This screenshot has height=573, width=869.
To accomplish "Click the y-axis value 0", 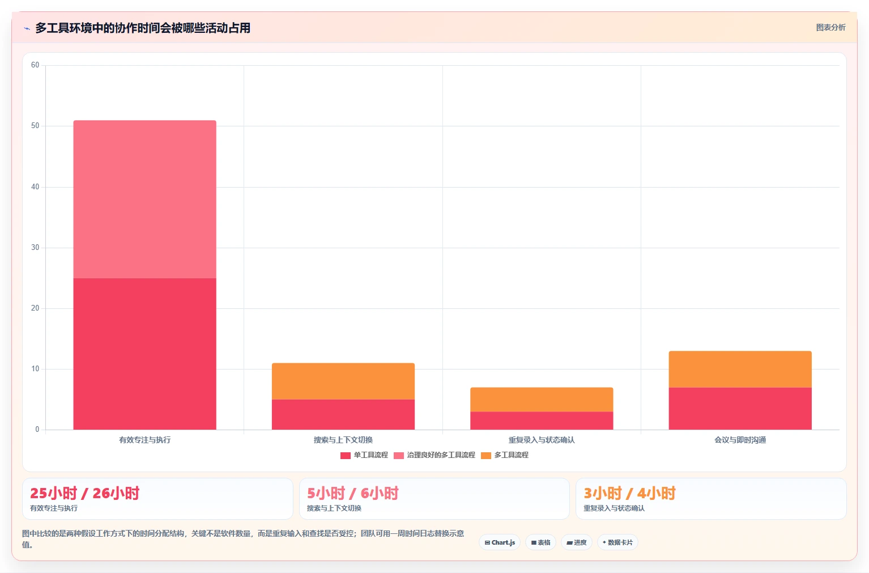I will click(37, 430).
